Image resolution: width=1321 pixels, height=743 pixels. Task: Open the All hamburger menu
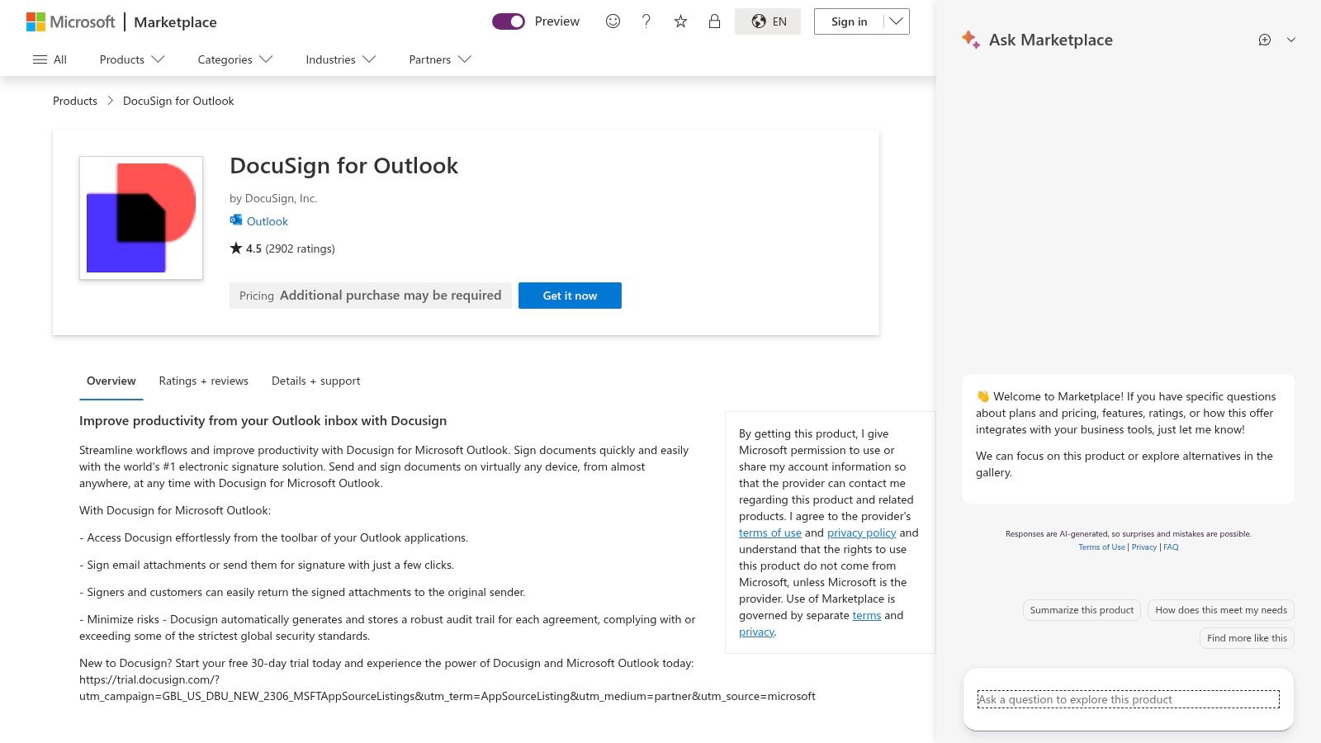[x=50, y=59]
